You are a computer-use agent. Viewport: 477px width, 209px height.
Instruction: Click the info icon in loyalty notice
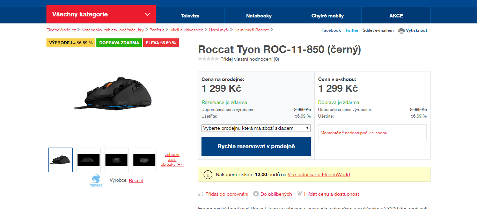point(208,174)
